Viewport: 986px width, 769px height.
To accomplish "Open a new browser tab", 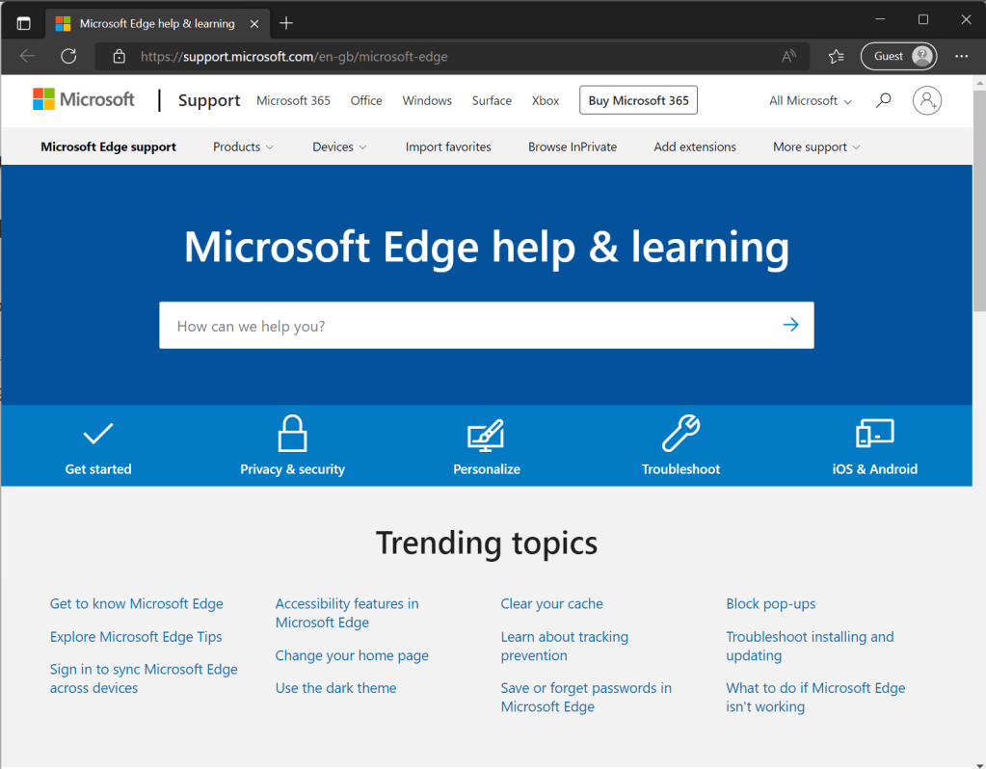I will pos(286,23).
